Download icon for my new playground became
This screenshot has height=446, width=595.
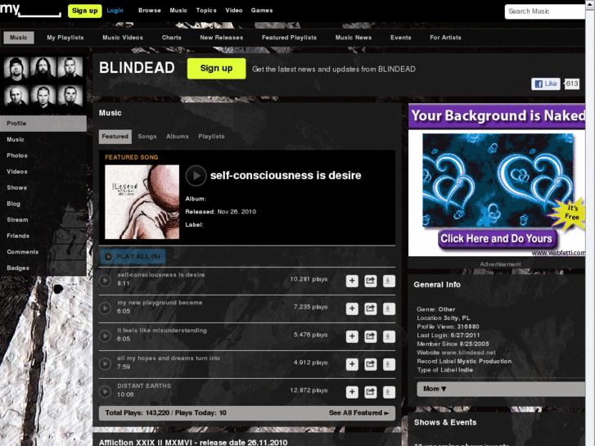(389, 309)
